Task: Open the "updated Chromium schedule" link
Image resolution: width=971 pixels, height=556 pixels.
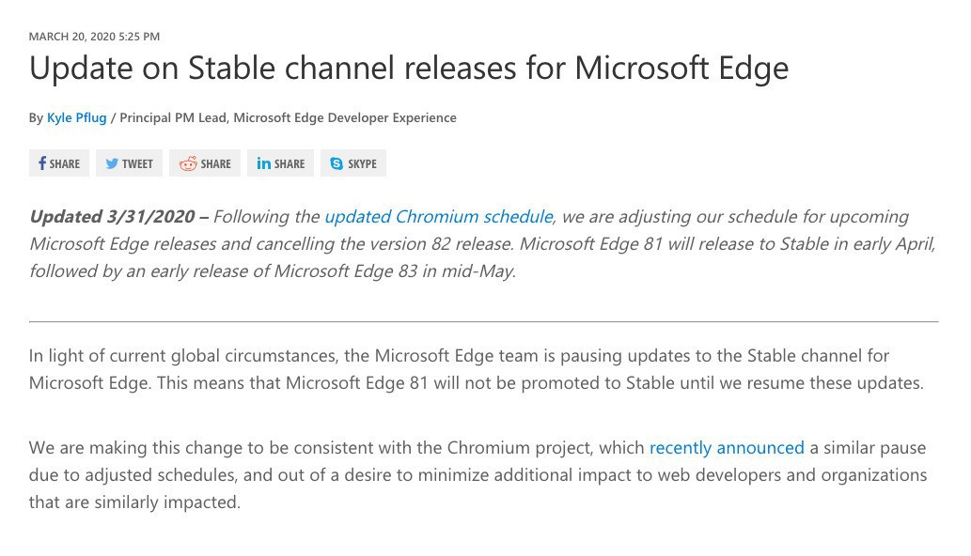Action: point(438,217)
